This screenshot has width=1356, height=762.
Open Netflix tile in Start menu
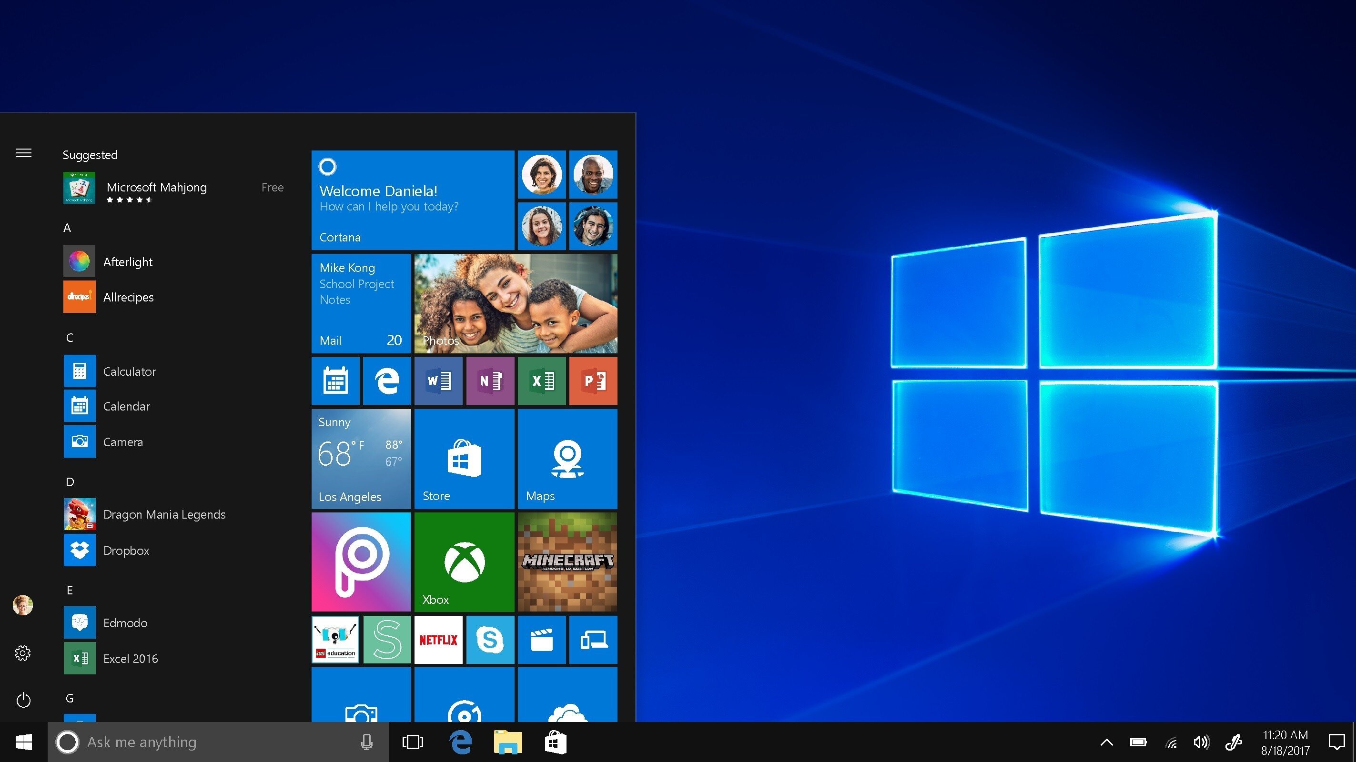[438, 640]
